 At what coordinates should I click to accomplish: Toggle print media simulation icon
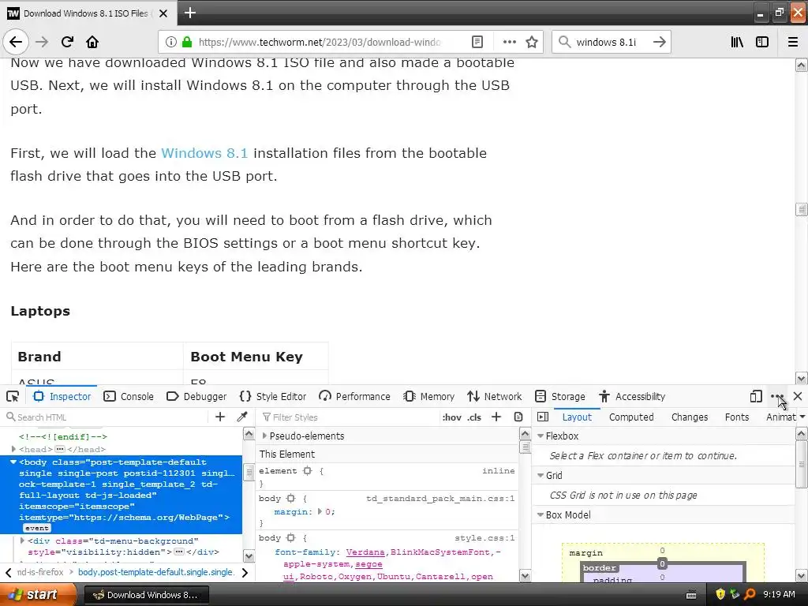518,417
